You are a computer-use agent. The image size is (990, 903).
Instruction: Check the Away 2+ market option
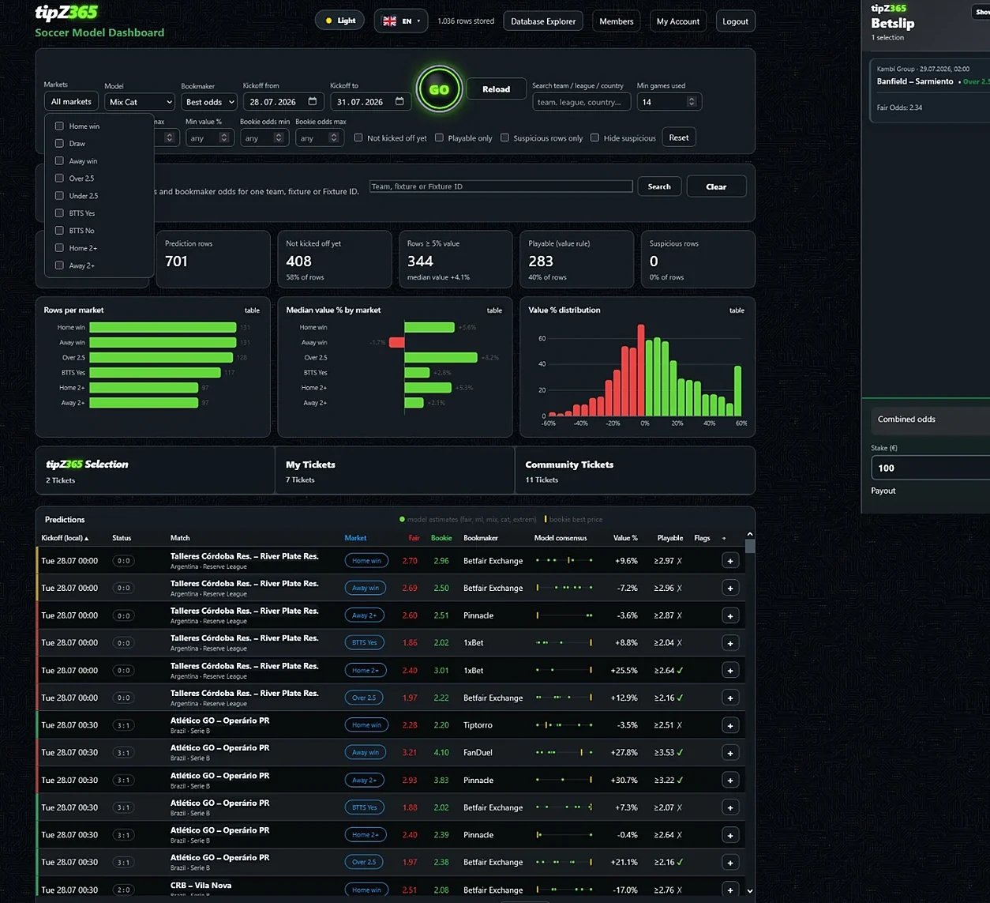point(59,265)
